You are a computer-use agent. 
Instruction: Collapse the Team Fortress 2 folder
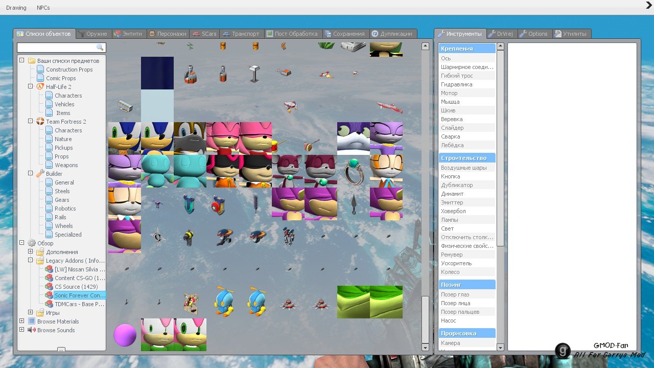pos(30,121)
